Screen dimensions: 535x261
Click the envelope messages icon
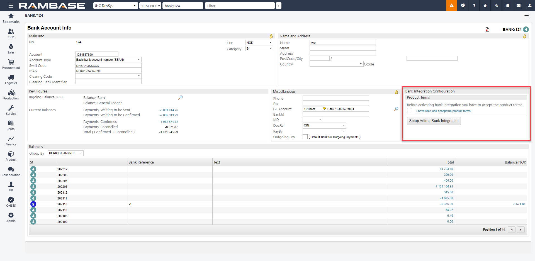click(518, 6)
